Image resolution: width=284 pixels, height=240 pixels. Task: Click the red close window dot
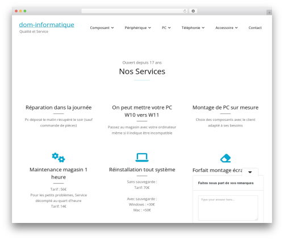(16, 11)
